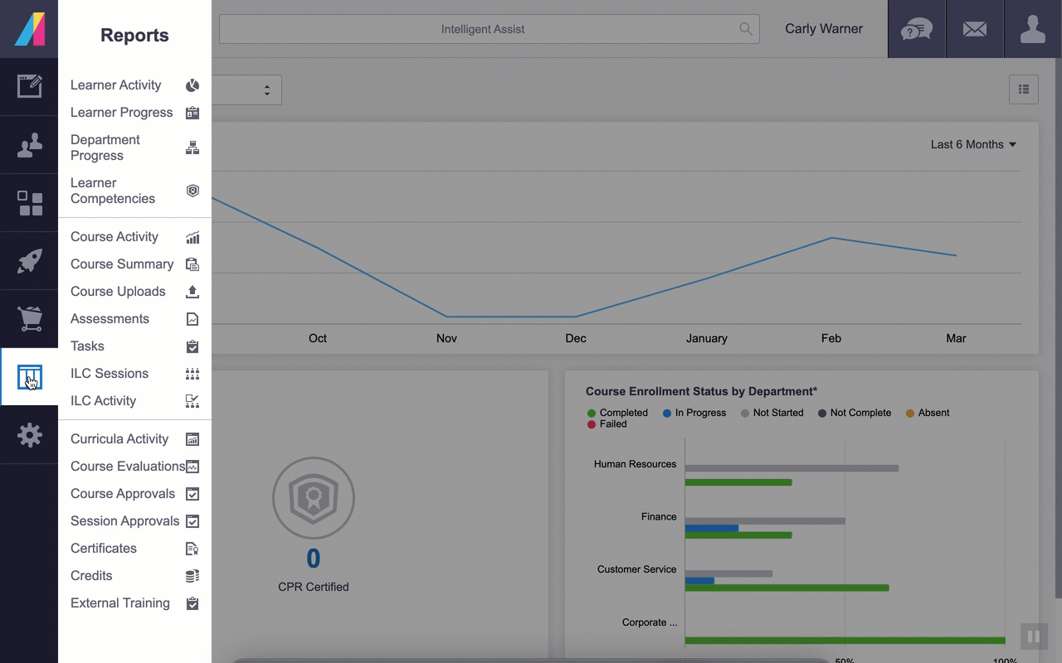Open ILC Sessions report
Screen dimensions: 1062x663
110,374
